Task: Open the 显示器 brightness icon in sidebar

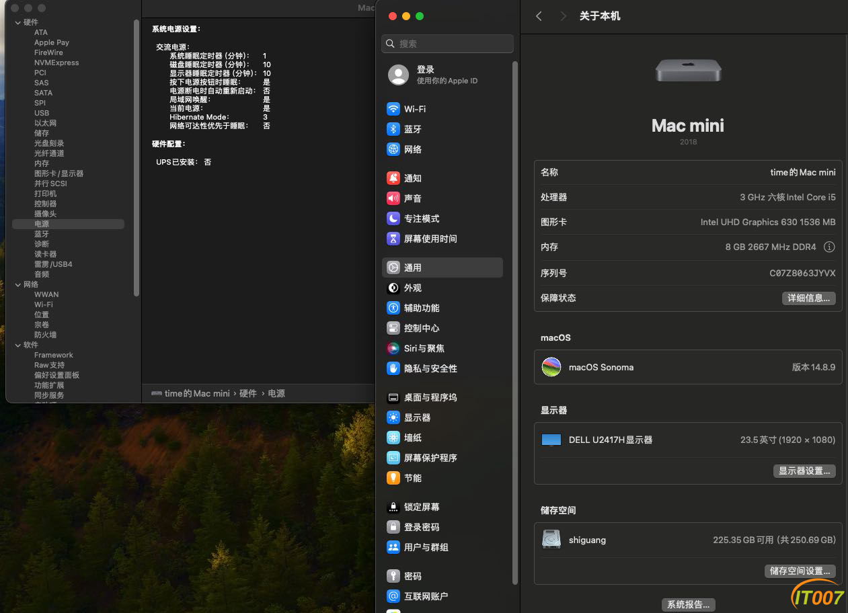Action: 393,417
